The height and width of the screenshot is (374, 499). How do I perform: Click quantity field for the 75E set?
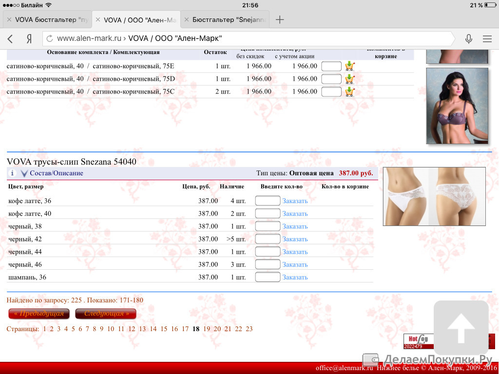click(x=331, y=66)
